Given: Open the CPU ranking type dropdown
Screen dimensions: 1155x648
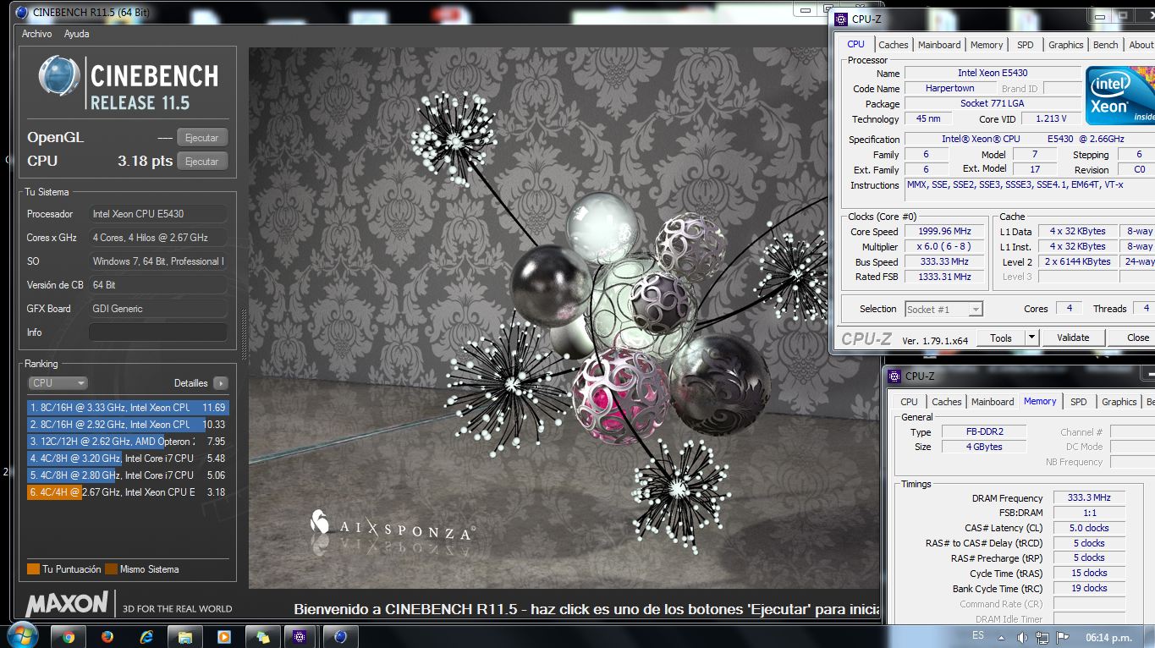Looking at the screenshot, I should [58, 383].
